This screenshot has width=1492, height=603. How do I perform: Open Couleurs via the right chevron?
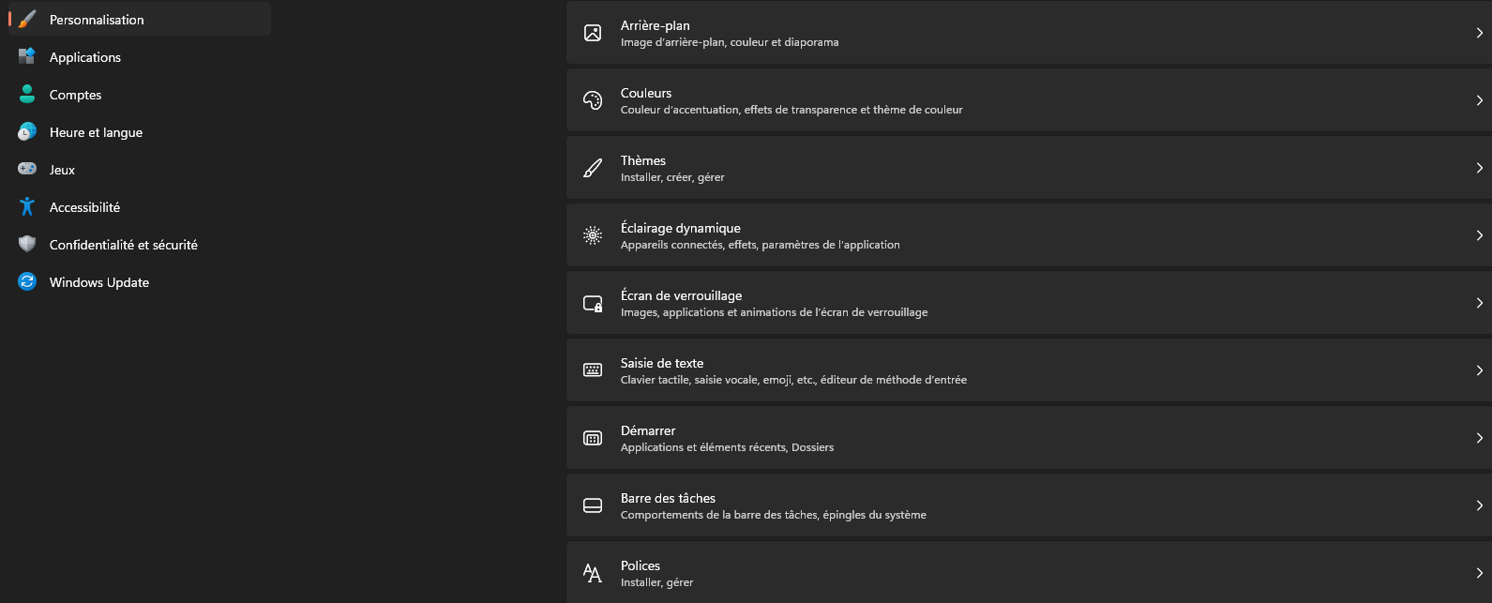[1479, 100]
